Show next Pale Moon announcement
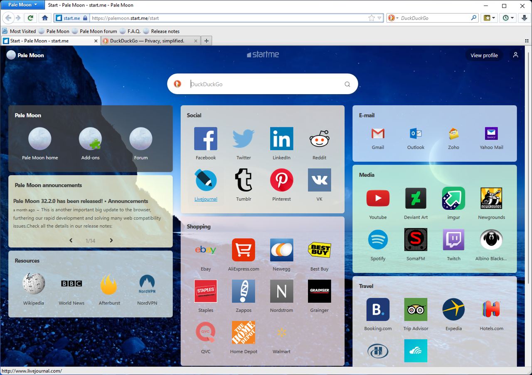Viewport: 532px width, 375px height. tap(111, 241)
